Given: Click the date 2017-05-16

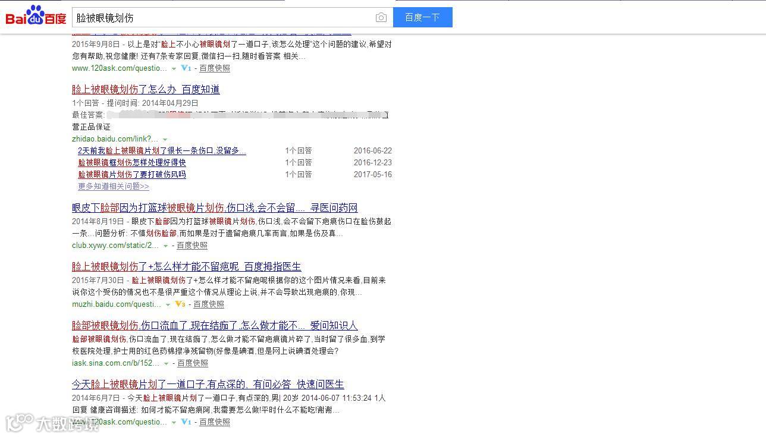Looking at the screenshot, I should coord(373,174).
